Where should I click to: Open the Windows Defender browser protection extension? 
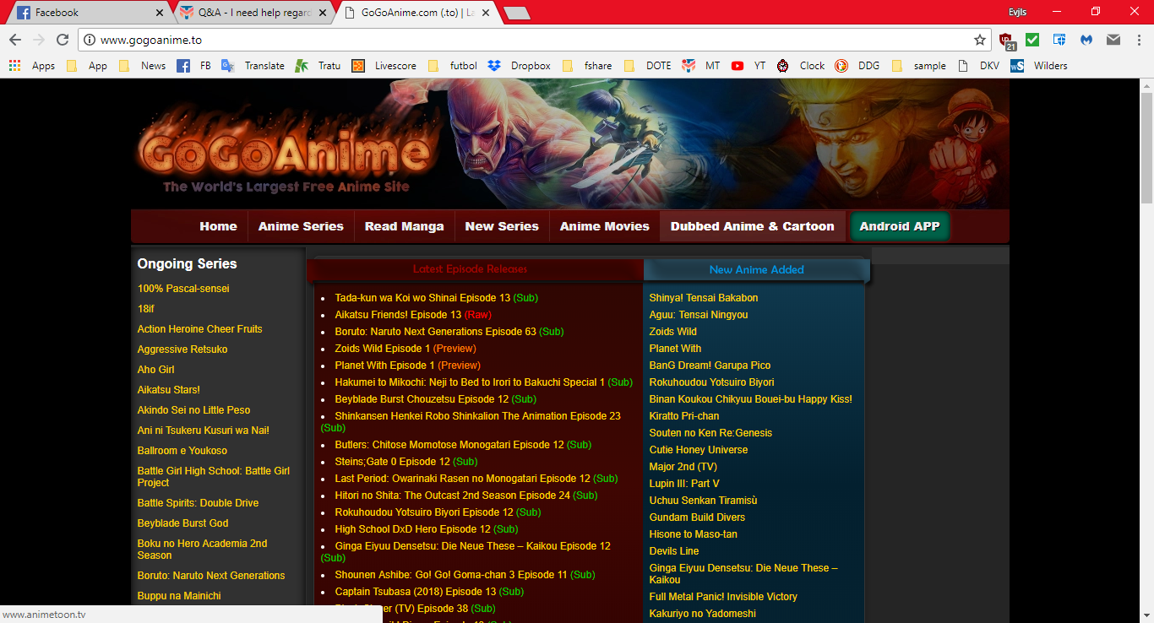click(1059, 40)
